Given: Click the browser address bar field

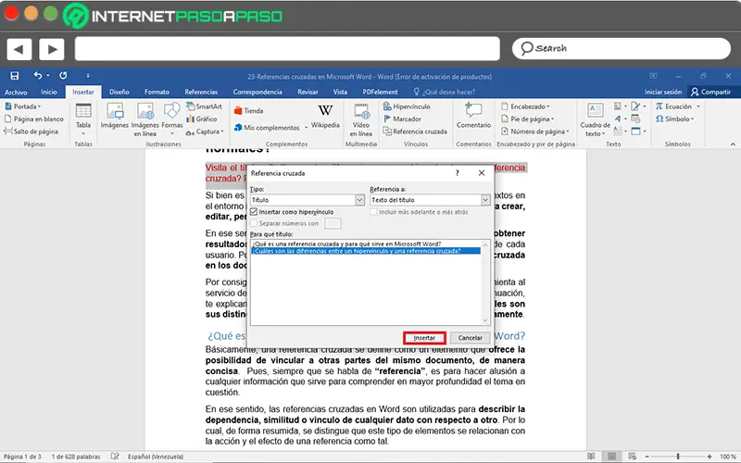Looking at the screenshot, I should pos(287,49).
